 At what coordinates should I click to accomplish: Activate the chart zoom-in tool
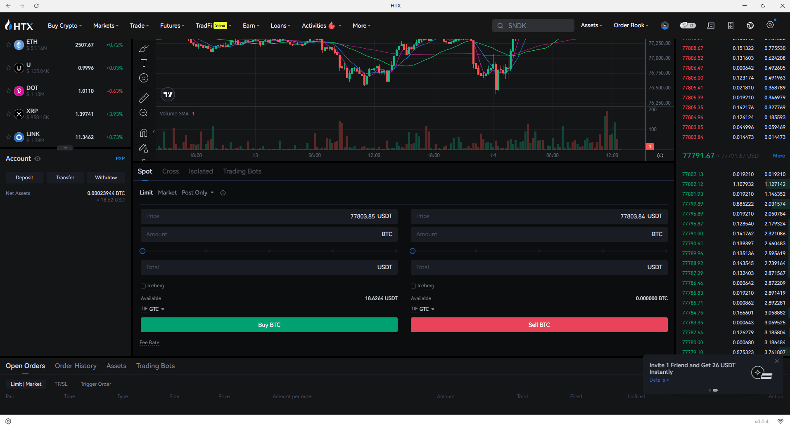144,113
